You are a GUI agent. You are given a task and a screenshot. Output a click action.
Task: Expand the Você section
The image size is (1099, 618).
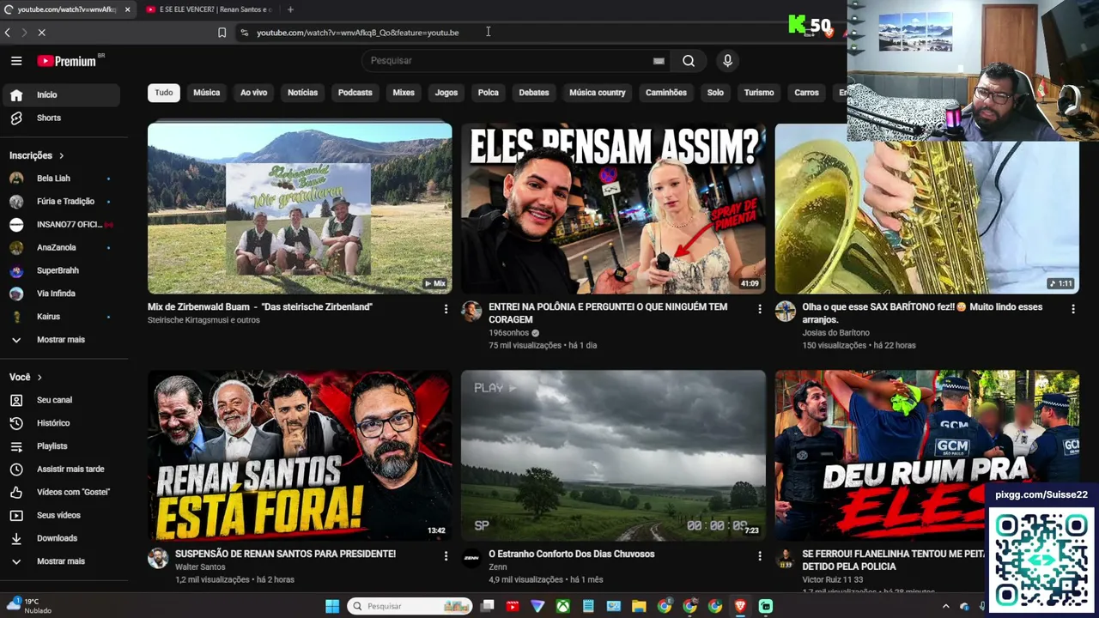point(26,377)
